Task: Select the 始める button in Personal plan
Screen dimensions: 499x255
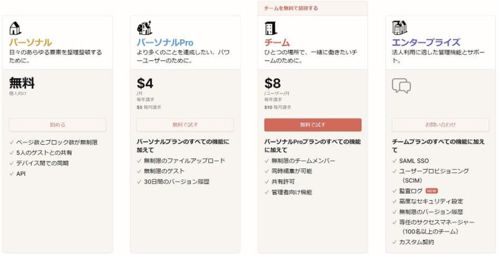Action: point(57,125)
